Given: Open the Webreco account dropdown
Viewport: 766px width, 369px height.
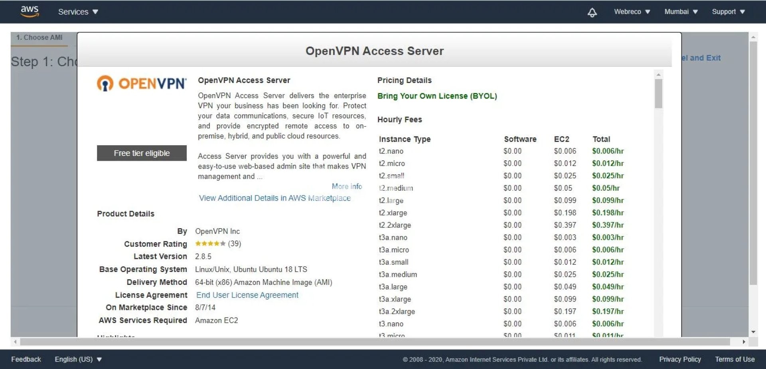Looking at the screenshot, I should (x=632, y=12).
